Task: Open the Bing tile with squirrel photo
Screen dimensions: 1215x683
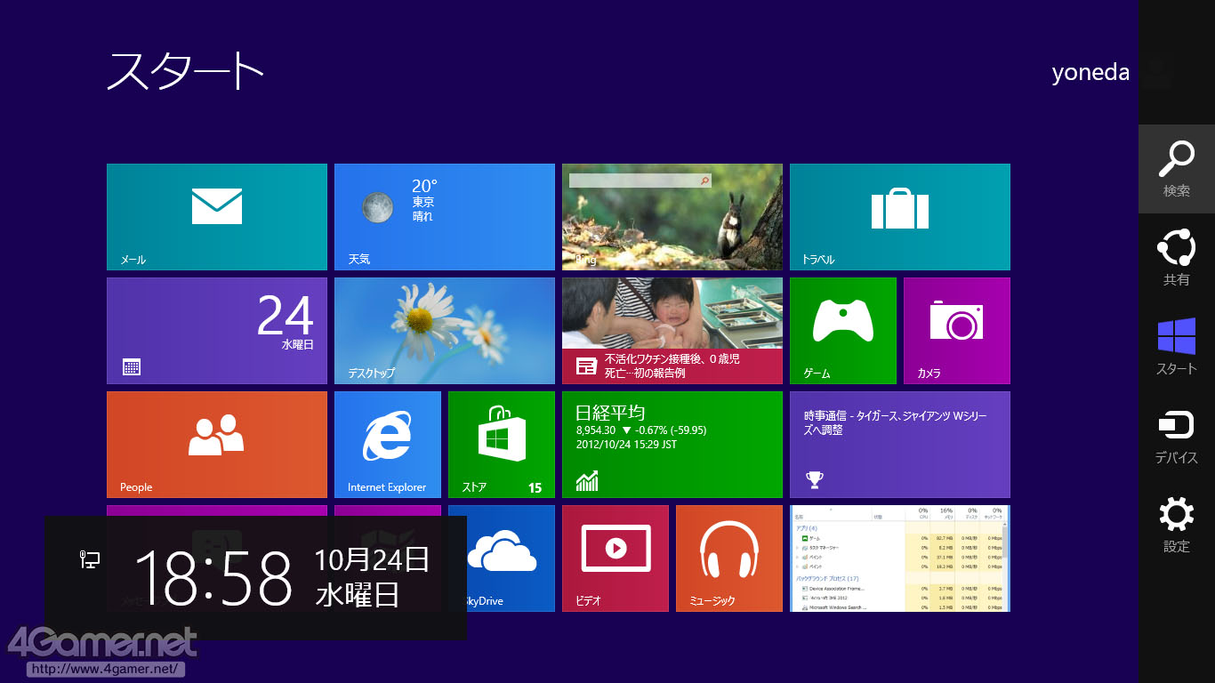Action: point(672,217)
